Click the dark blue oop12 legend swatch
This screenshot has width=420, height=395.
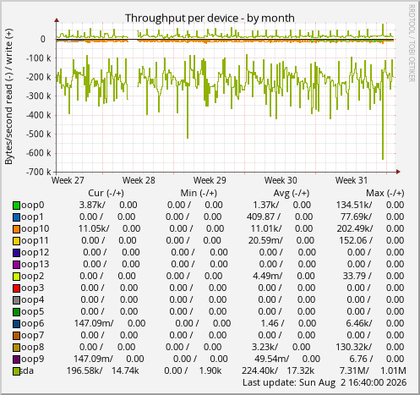17,253
